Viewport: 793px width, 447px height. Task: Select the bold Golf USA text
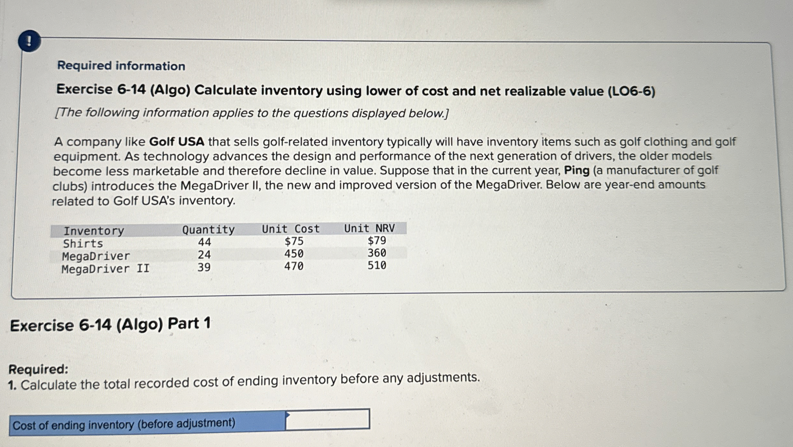[178, 141]
